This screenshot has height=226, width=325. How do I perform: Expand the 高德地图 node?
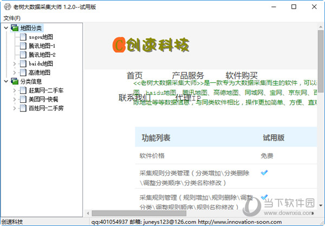click(15, 72)
